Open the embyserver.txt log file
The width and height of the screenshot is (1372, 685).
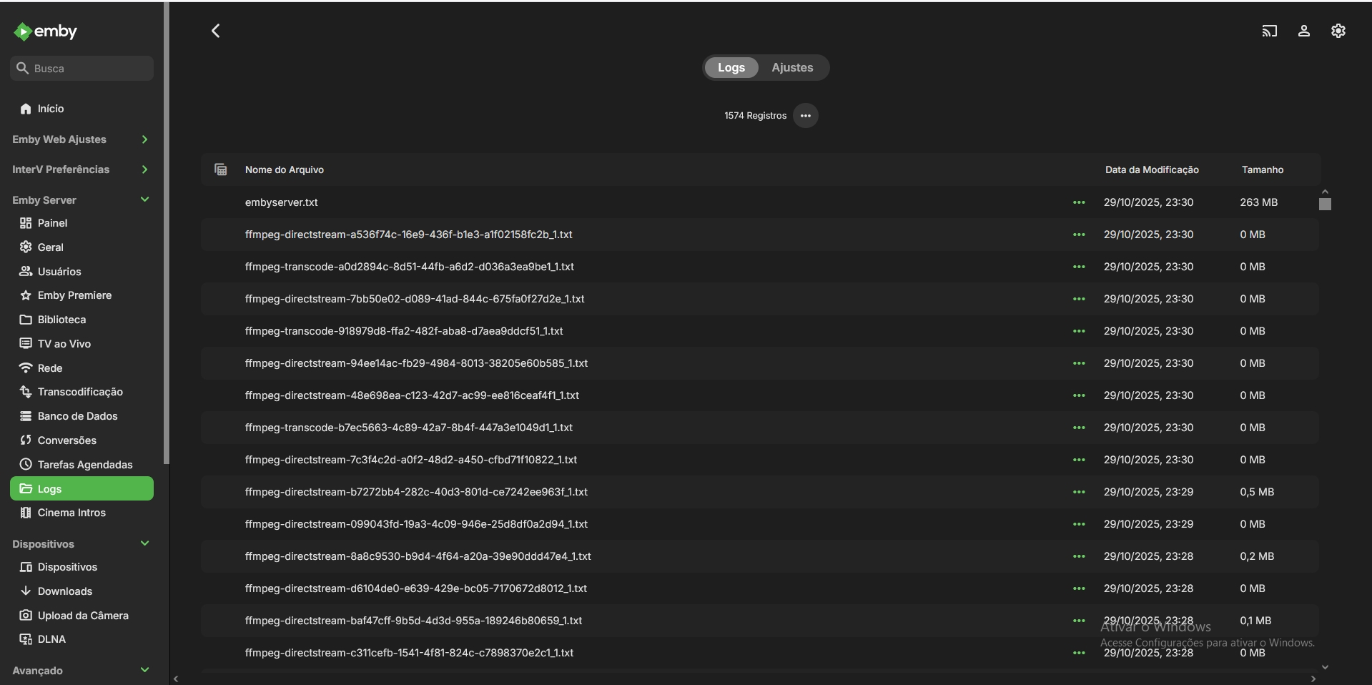point(281,202)
